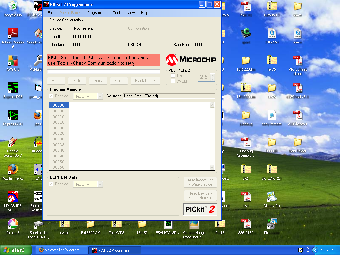
Task: Open the BurtsIR folder
Action: tap(272, 145)
